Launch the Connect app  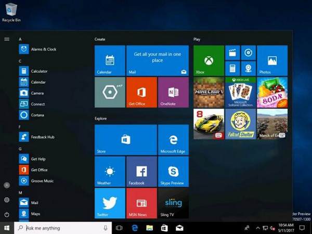click(x=32, y=104)
